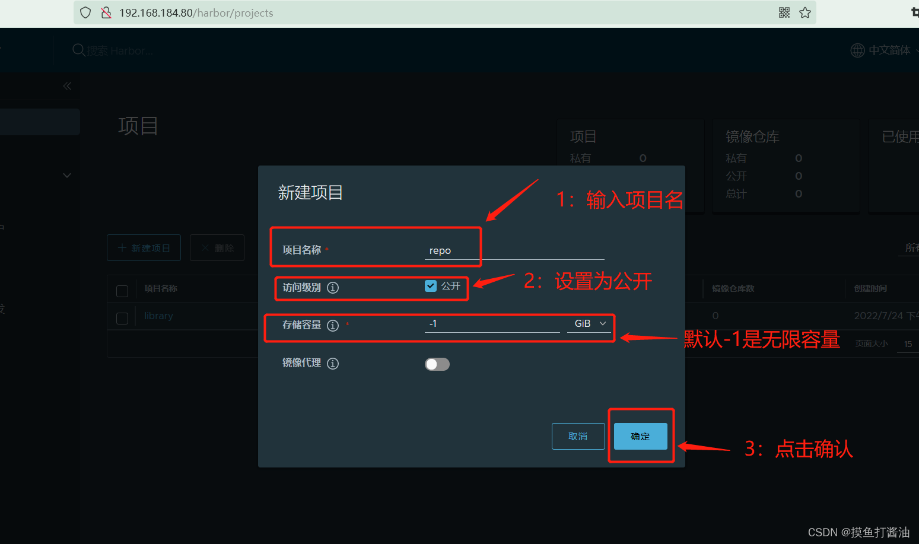Click the 新建项目 dialog title

(310, 192)
